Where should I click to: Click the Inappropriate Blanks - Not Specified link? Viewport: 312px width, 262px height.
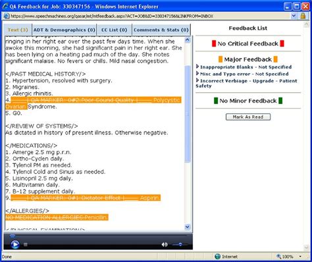click(246, 67)
